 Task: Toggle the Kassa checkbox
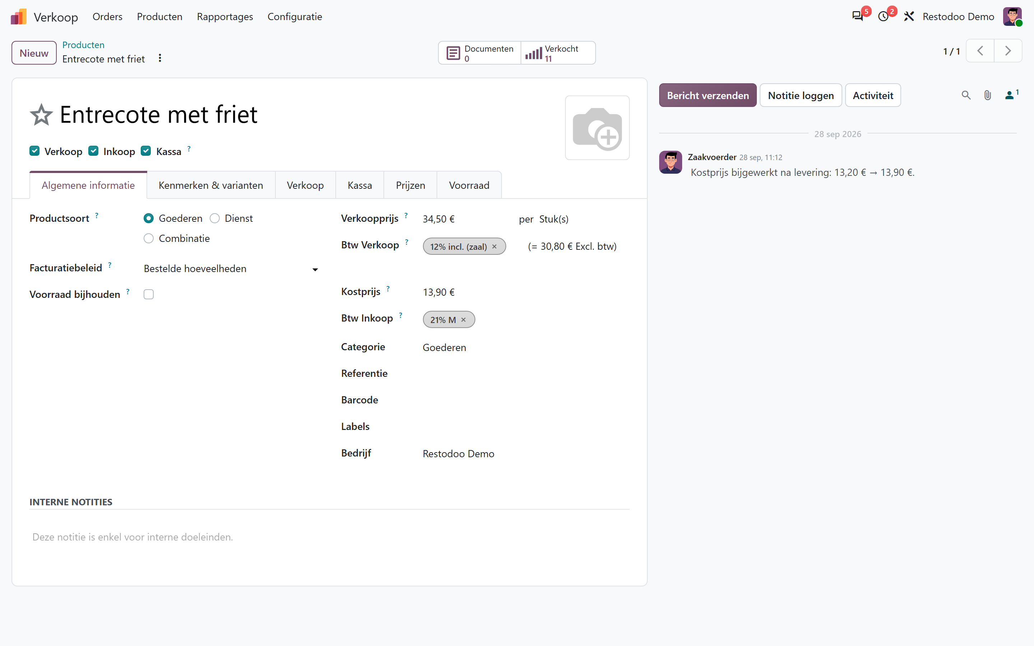point(146,151)
